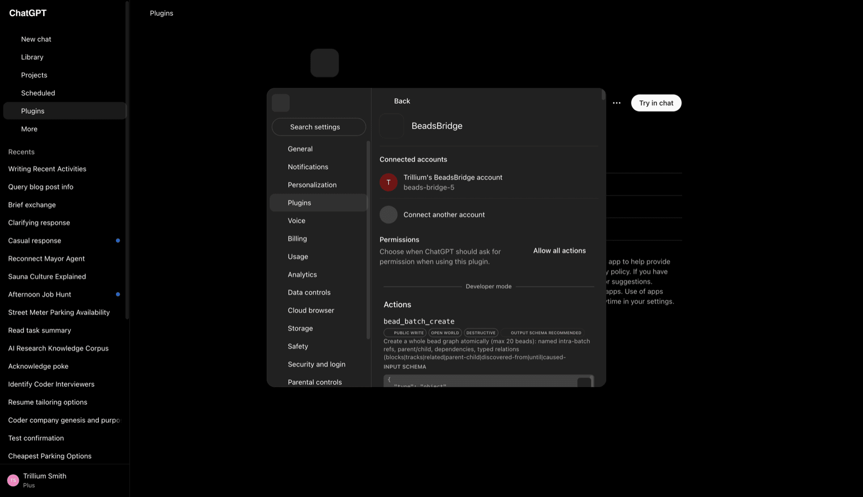This screenshot has height=497, width=863.
Task: Open Data controls settings
Action: click(318, 292)
